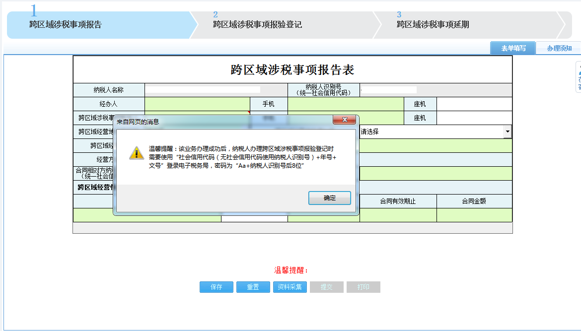The image size is (581, 331).
Task: Click the 资料采集 button
Action: [x=290, y=287]
